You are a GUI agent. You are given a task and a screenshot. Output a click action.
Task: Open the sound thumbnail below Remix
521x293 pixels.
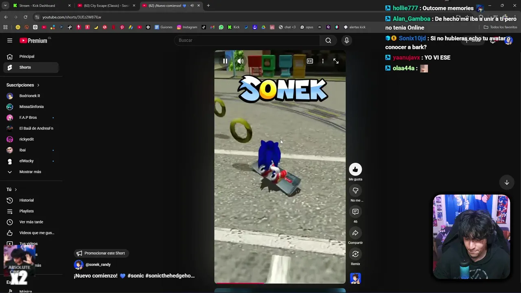pos(355,278)
